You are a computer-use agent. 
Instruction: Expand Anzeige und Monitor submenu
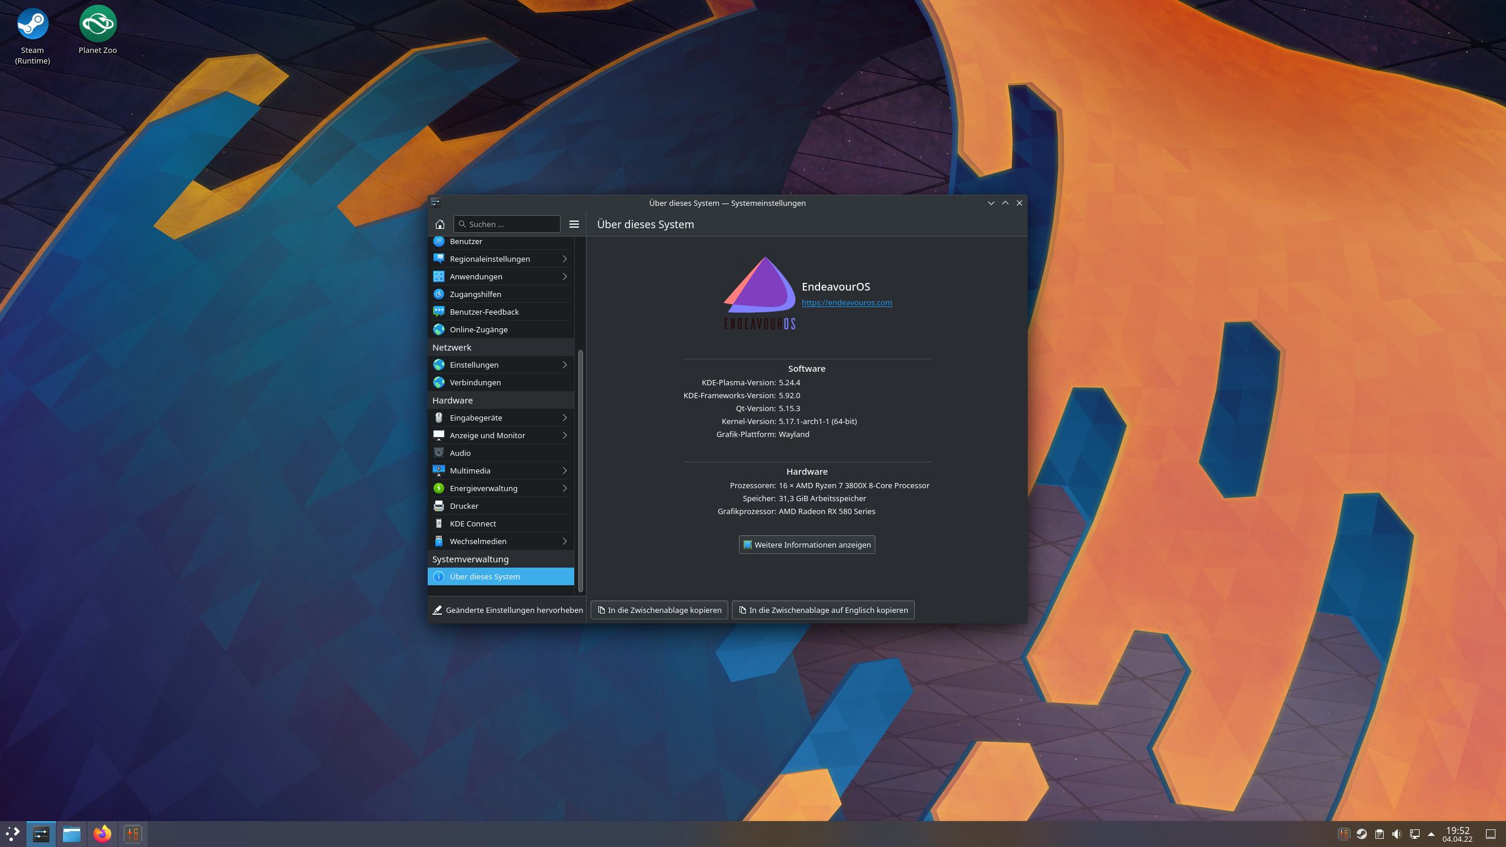point(564,435)
